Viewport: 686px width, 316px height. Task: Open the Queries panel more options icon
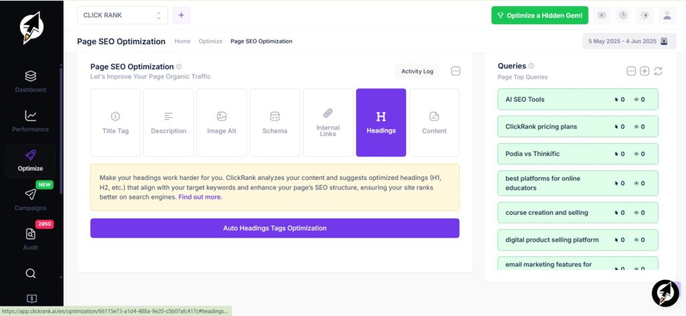(631, 71)
